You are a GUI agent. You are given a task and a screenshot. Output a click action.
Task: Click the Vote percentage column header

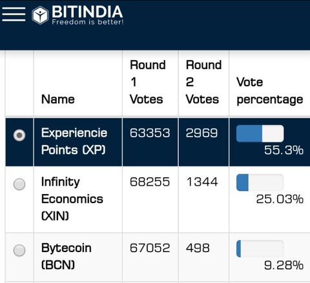click(x=270, y=91)
